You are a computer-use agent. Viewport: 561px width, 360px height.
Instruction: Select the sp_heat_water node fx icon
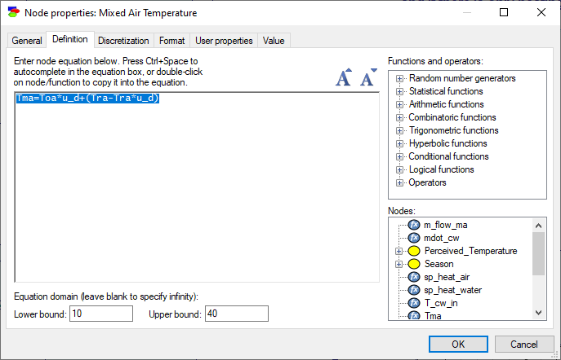point(414,290)
